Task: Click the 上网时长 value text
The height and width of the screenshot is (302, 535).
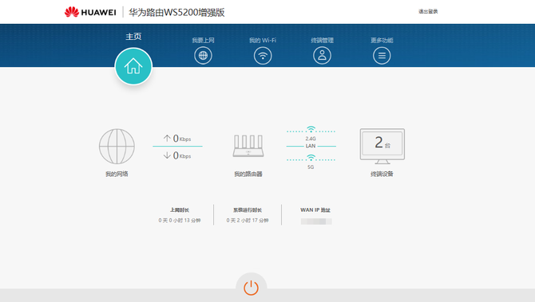Action: pyautogui.click(x=180, y=220)
